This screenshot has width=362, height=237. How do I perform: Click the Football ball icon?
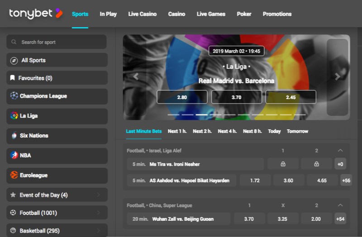13,213
